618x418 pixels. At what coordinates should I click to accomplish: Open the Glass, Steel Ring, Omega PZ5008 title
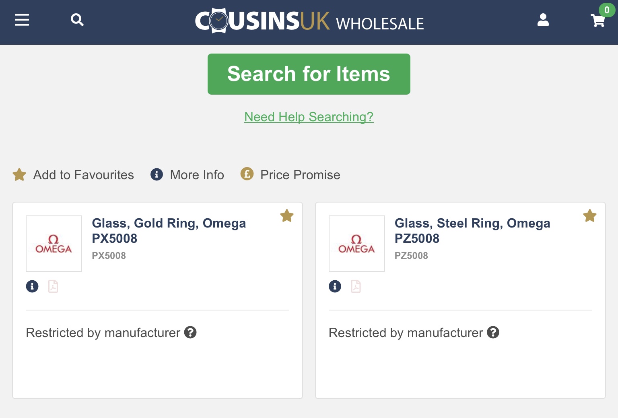pyautogui.click(x=472, y=231)
